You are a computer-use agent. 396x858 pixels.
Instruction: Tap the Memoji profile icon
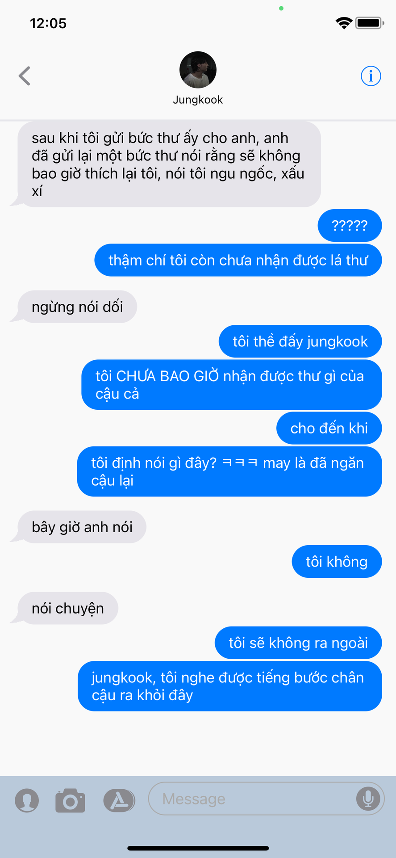coord(27,800)
